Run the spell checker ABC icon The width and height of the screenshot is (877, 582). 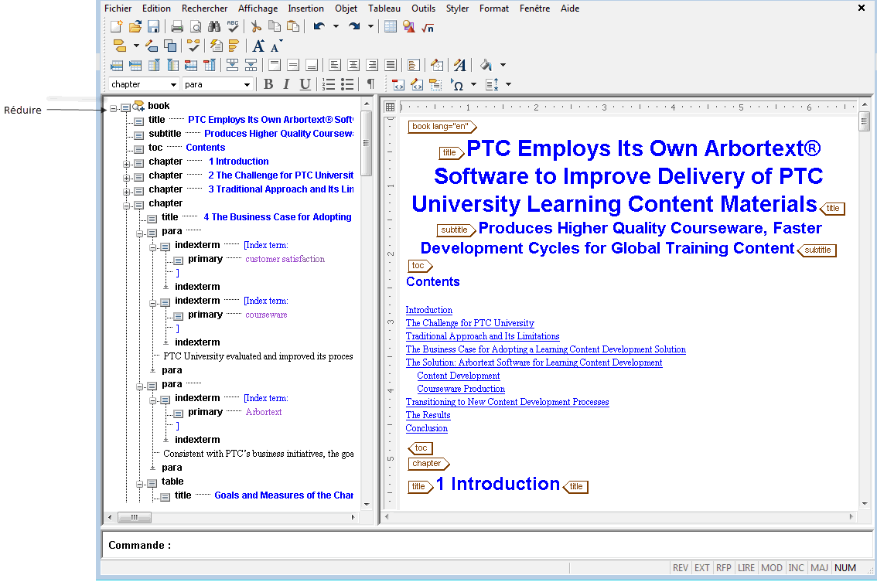[233, 26]
